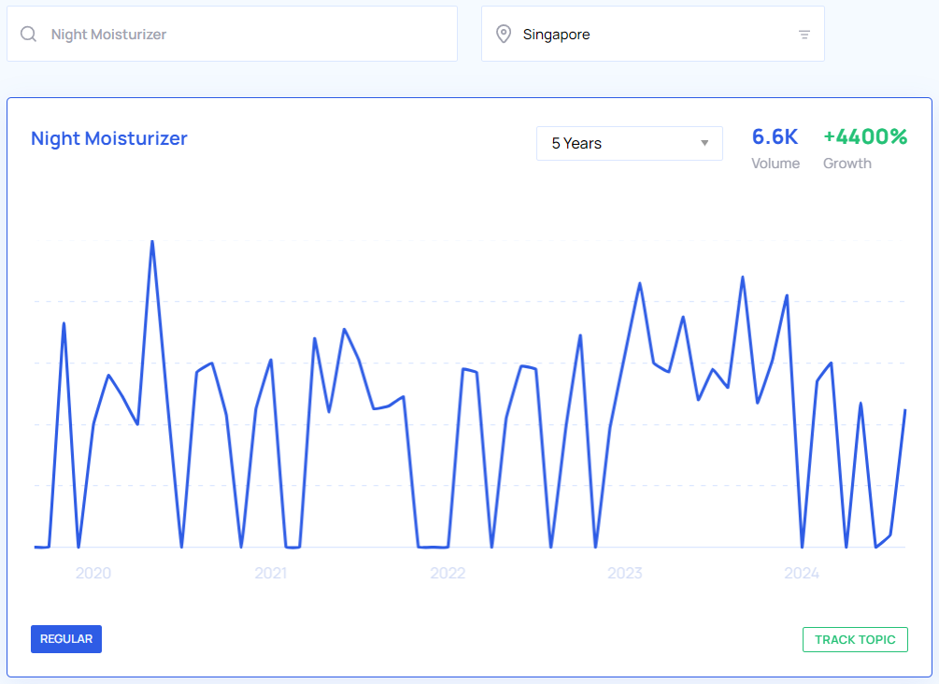
Task: Click the TRACK TOPIC button
Action: pyautogui.click(x=854, y=639)
